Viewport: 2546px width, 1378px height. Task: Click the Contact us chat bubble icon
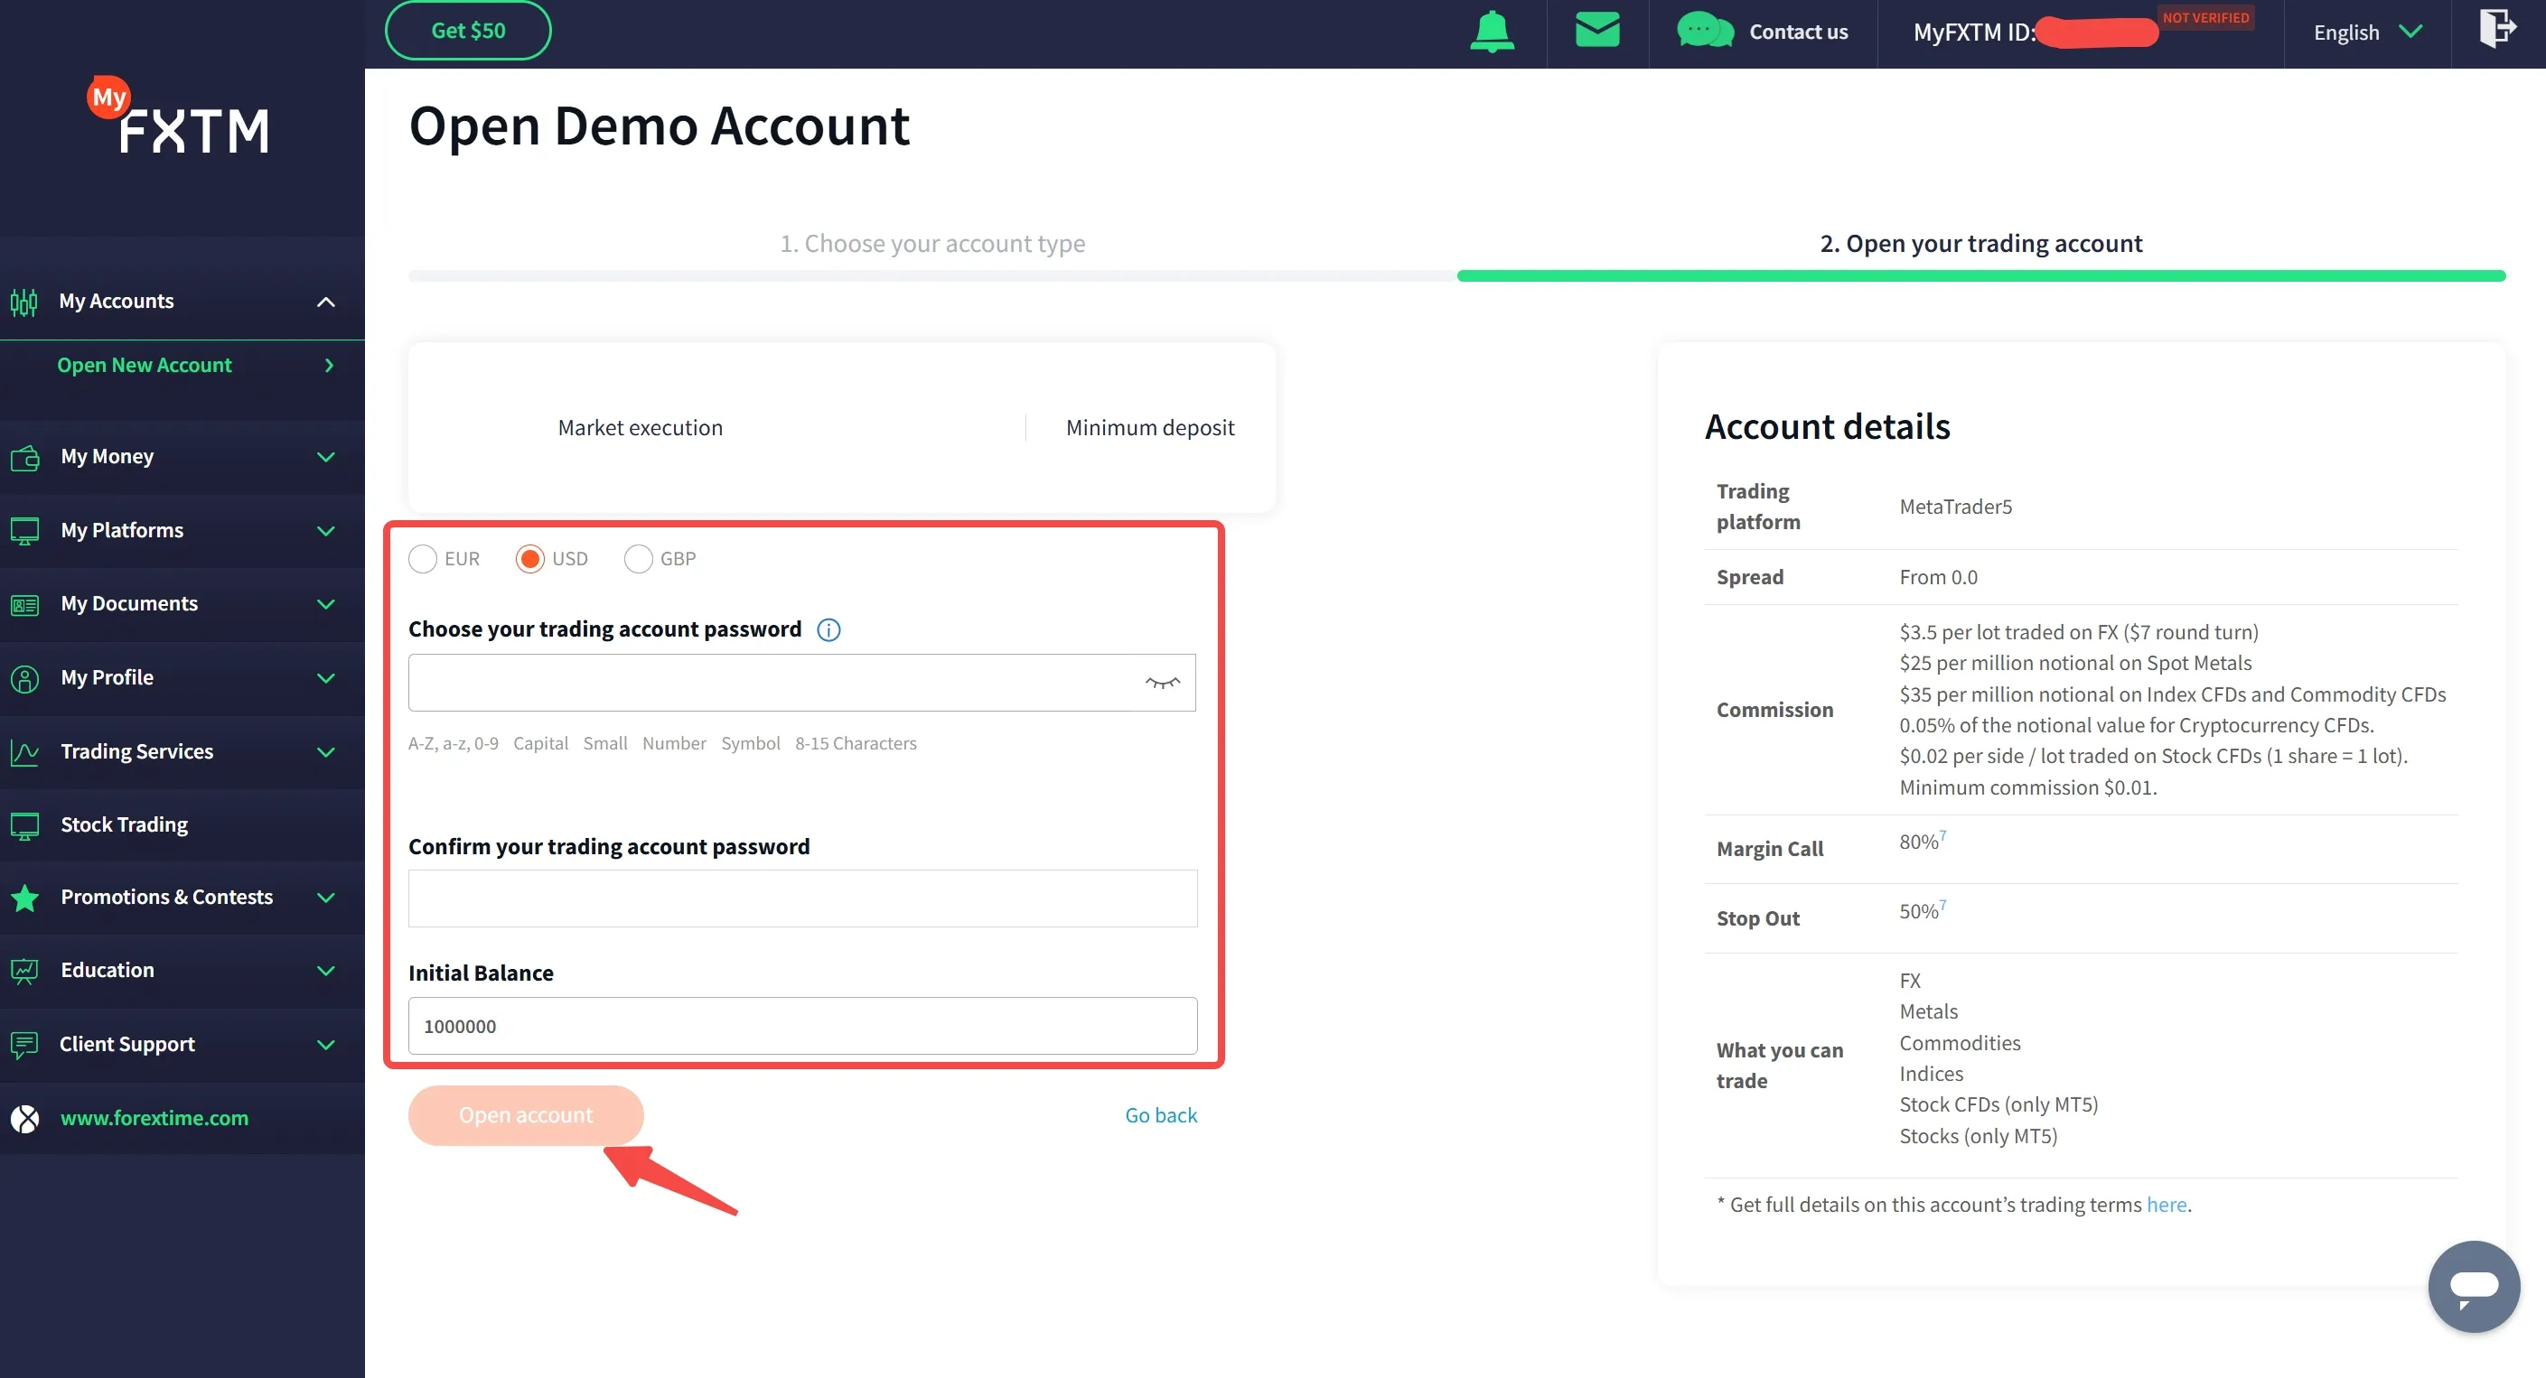point(1705,31)
